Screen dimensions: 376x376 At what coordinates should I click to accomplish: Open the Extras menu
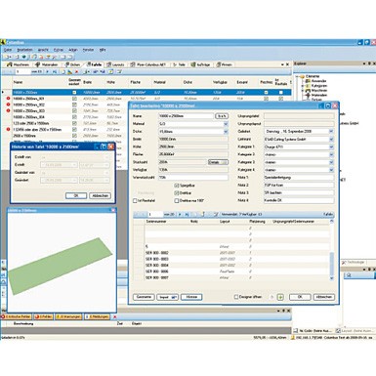[x=59, y=50]
